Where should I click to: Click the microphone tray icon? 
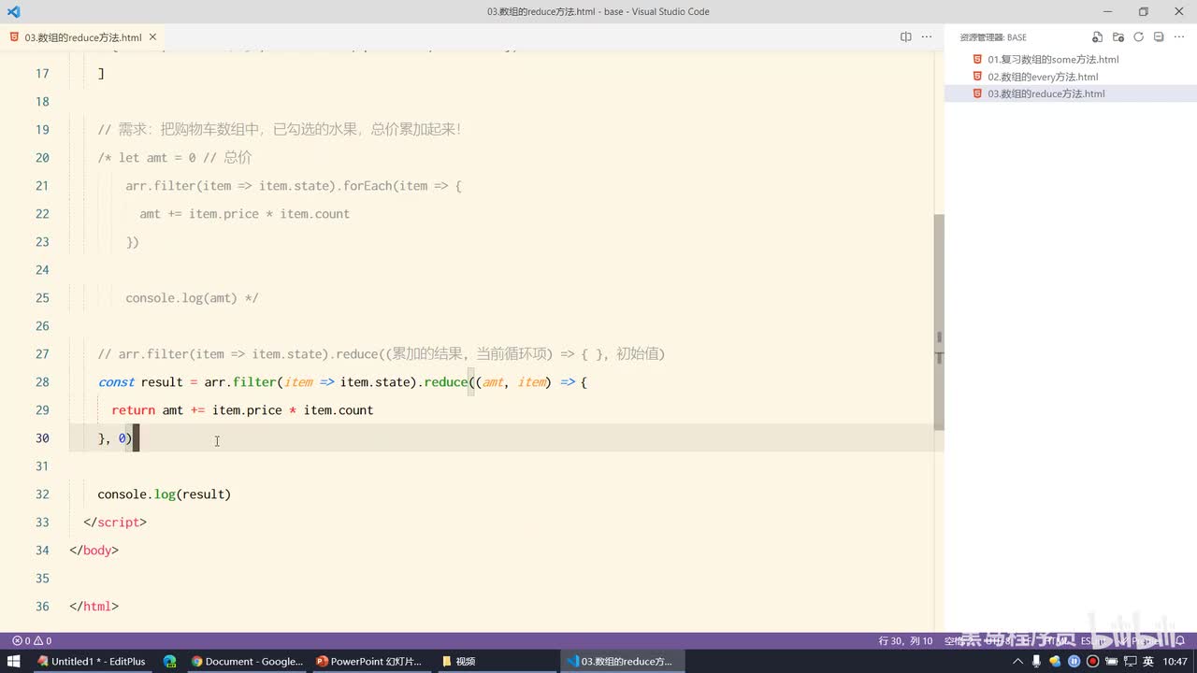tap(1037, 661)
